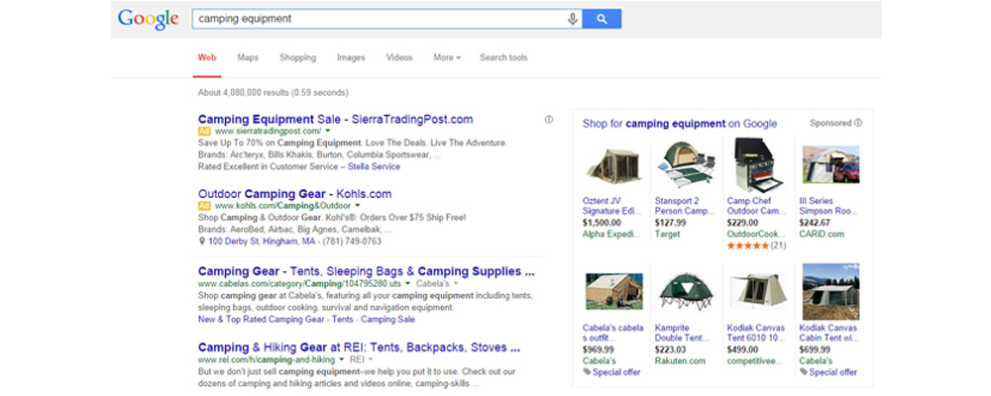
Task: Click 100 Derby St, Hingham address link
Action: click(x=263, y=242)
